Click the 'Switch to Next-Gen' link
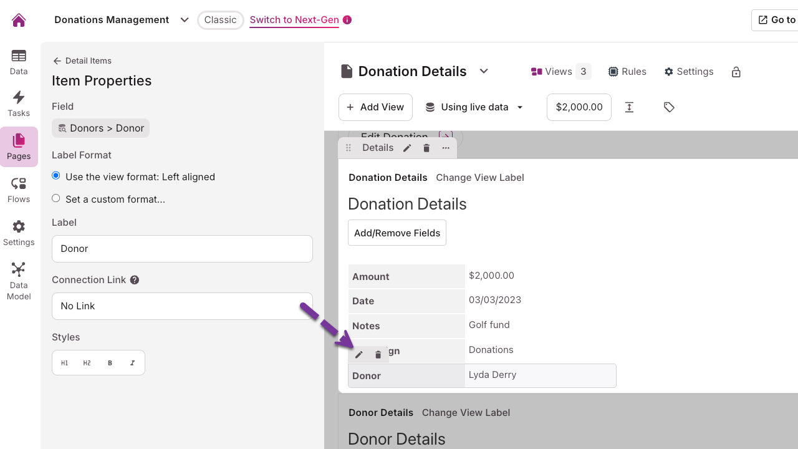The width and height of the screenshot is (798, 449). [294, 20]
